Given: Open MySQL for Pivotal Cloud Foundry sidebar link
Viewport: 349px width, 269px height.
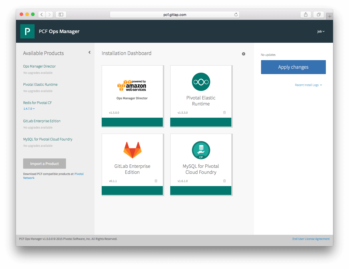Looking at the screenshot, I should 48,139.
